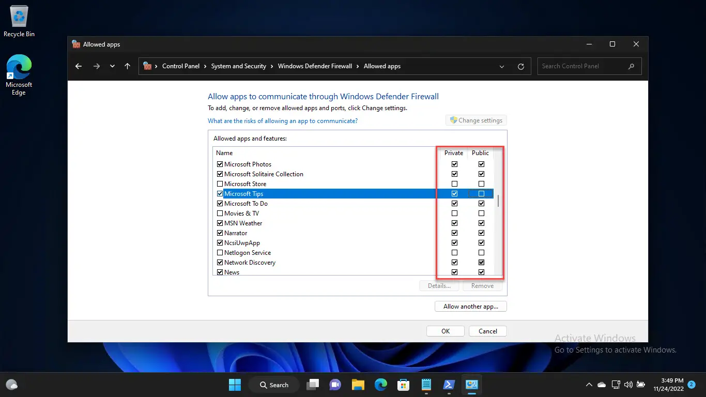
Task: Open Microsoft Store from the taskbar
Action: coord(403,385)
